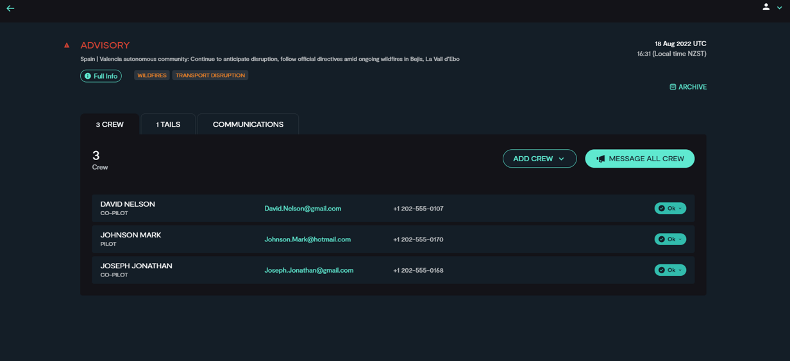Click David.Nelson@gmail.com email link

pyautogui.click(x=303, y=209)
